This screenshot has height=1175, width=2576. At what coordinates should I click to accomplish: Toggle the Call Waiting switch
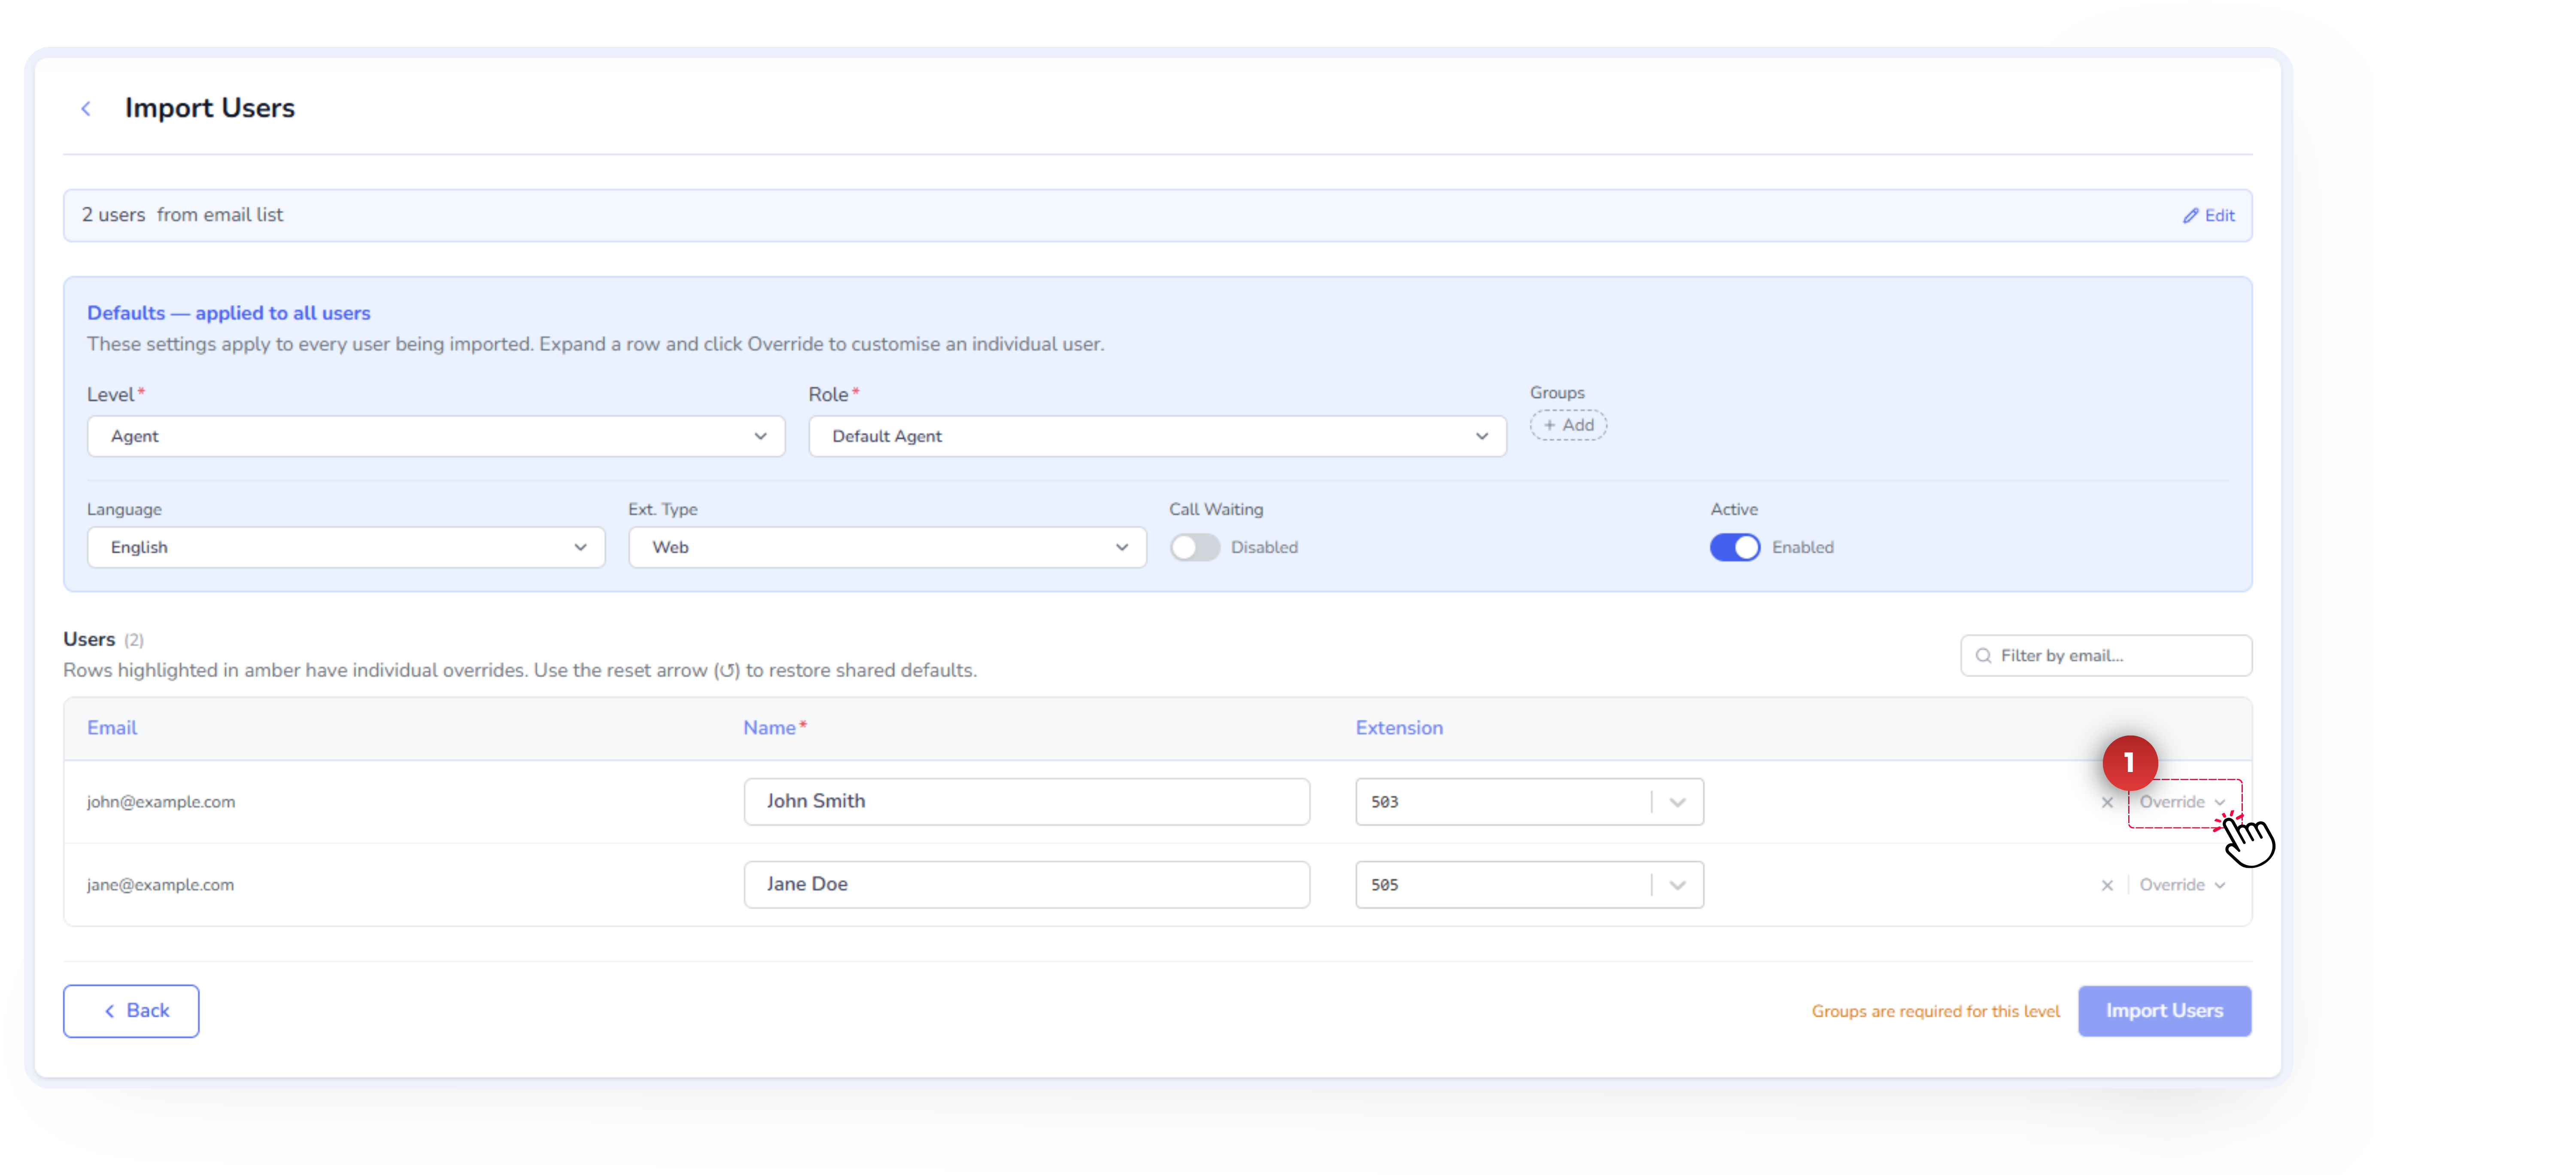pyautogui.click(x=1194, y=547)
